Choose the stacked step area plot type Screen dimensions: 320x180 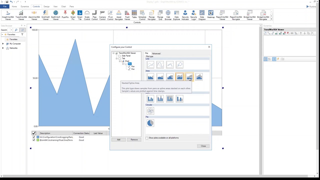(199, 77)
